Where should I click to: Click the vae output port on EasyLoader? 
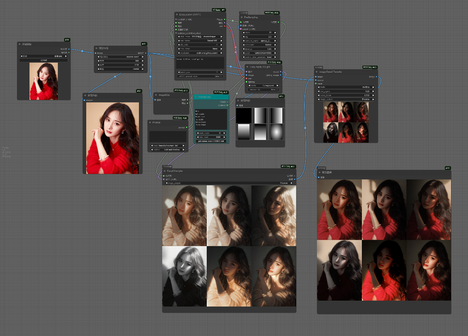point(224,26)
